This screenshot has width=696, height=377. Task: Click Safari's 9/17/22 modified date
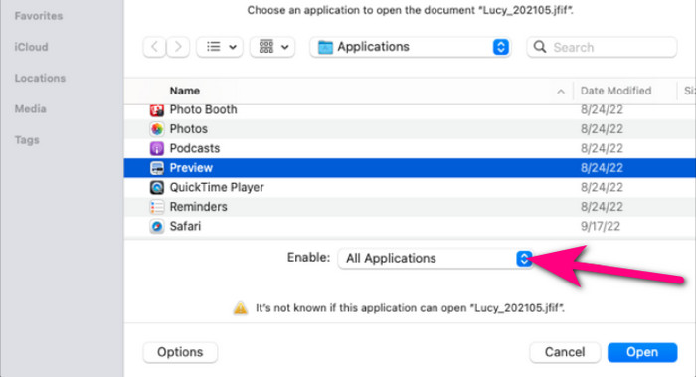point(601,226)
